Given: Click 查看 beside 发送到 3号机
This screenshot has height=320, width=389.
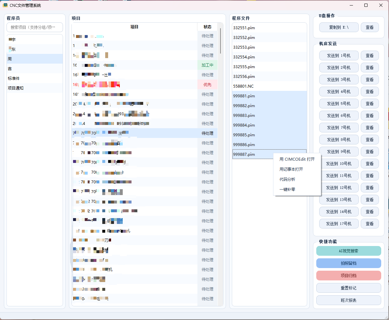Looking at the screenshot, I should pos(370,80).
